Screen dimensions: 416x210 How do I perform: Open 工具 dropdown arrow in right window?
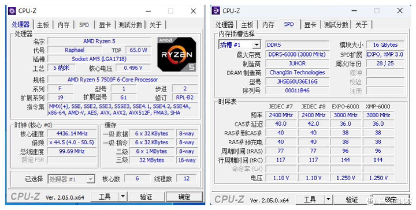328,199
